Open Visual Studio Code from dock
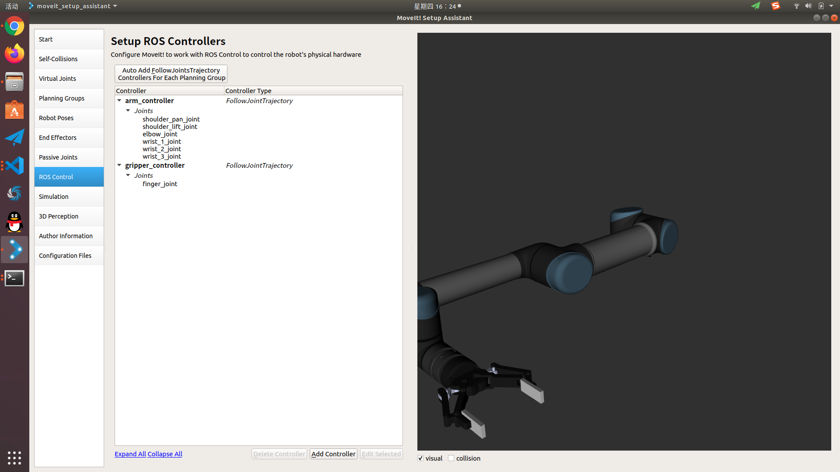 tap(14, 166)
